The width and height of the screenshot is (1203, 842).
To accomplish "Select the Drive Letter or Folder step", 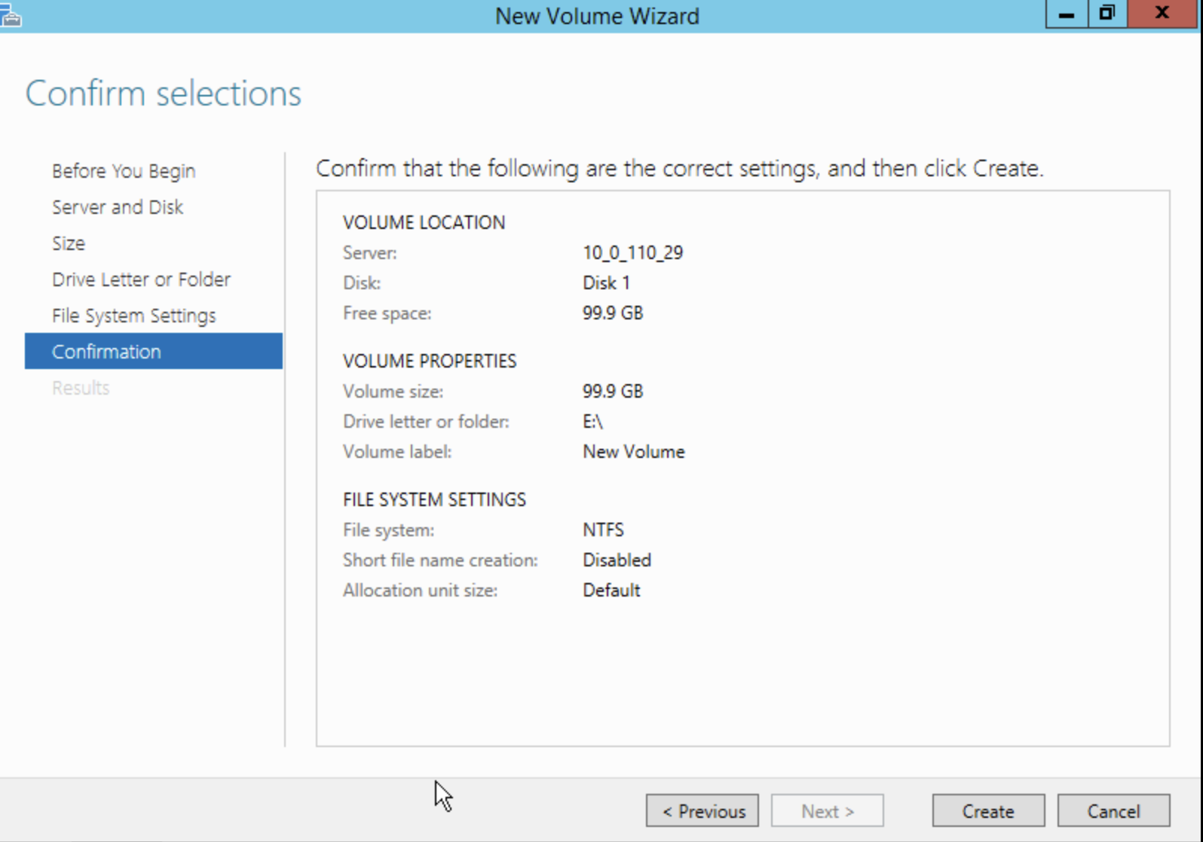I will pyautogui.click(x=141, y=279).
